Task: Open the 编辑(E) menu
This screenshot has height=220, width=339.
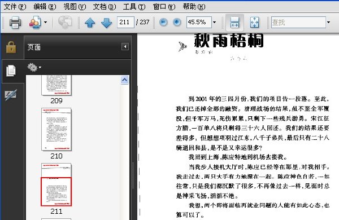Action: coord(45,7)
